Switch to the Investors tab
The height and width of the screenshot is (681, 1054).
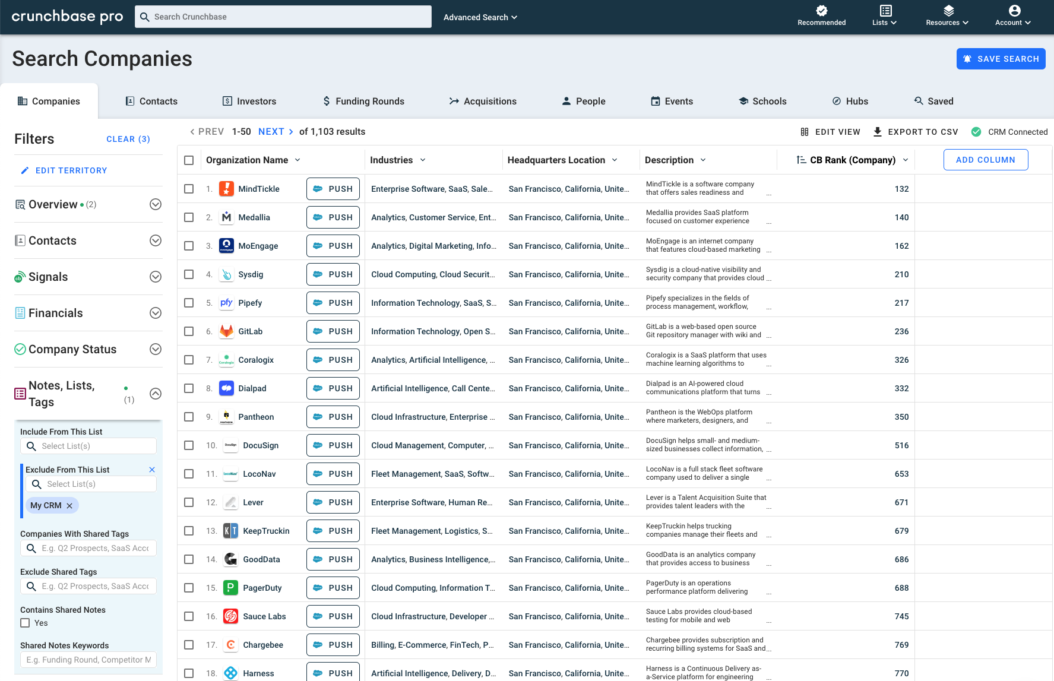tap(249, 101)
